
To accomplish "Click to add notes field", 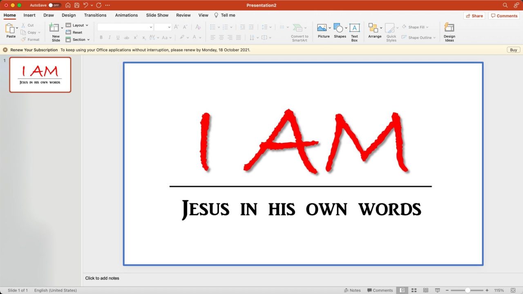I will tap(102, 278).
